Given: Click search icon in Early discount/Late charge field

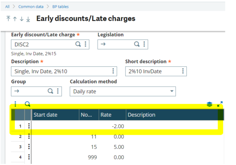Looking at the screenshot, I should (78, 44).
